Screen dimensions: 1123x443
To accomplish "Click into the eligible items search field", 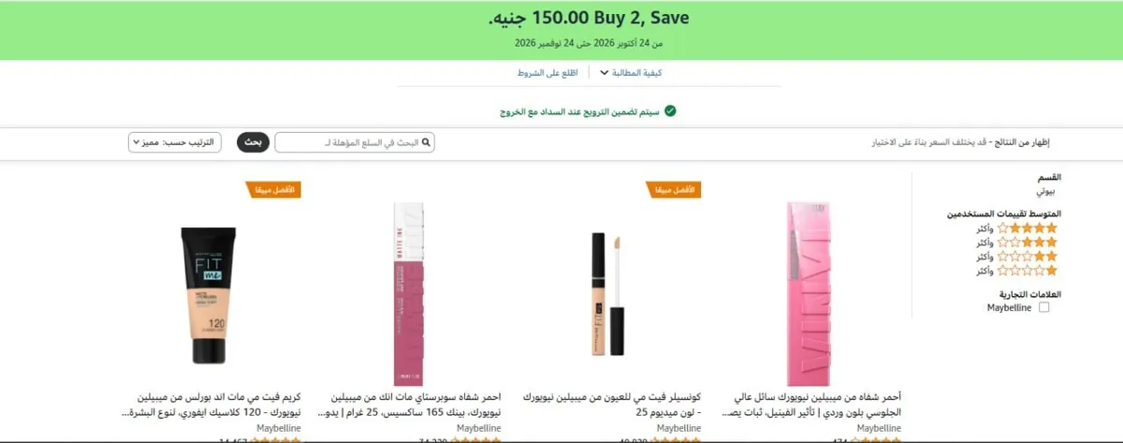I will coord(355,142).
